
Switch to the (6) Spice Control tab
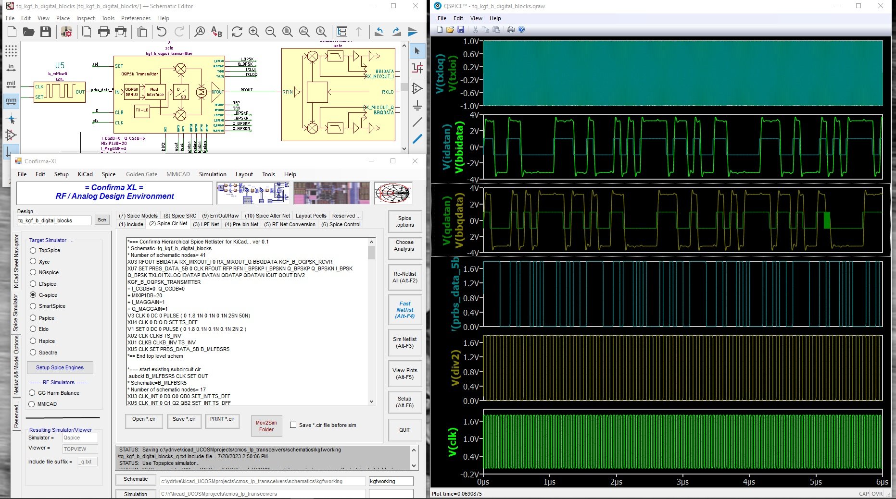tap(341, 224)
